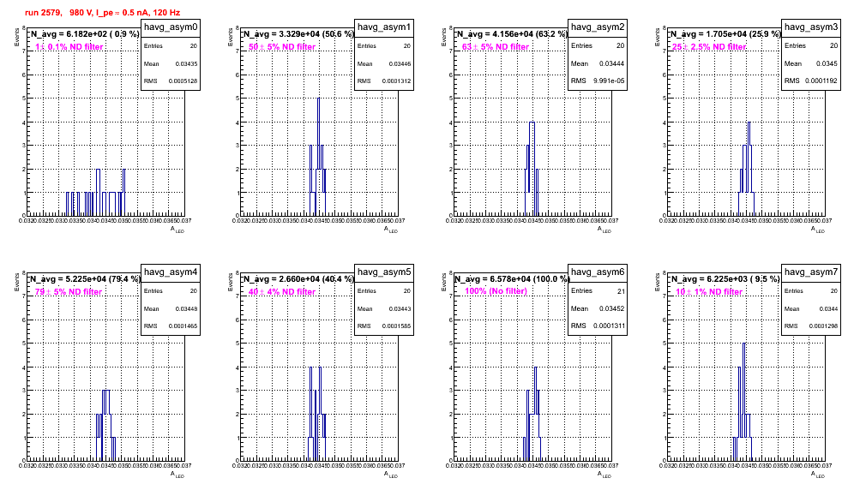The height and width of the screenshot is (490, 854).
Task: Click RMS 0.0001585 in havg_asym5 stats
Action: (384, 326)
